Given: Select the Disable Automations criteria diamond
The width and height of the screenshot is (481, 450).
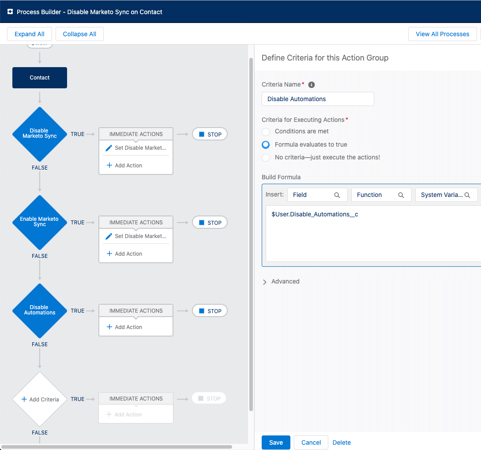Looking at the screenshot, I should [x=40, y=310].
